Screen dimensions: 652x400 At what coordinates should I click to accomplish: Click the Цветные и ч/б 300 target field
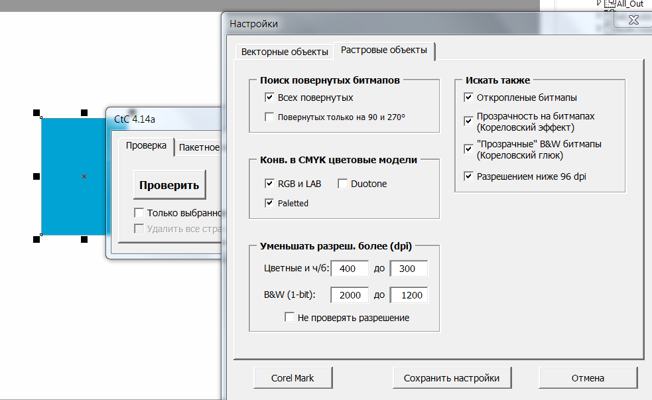click(409, 269)
